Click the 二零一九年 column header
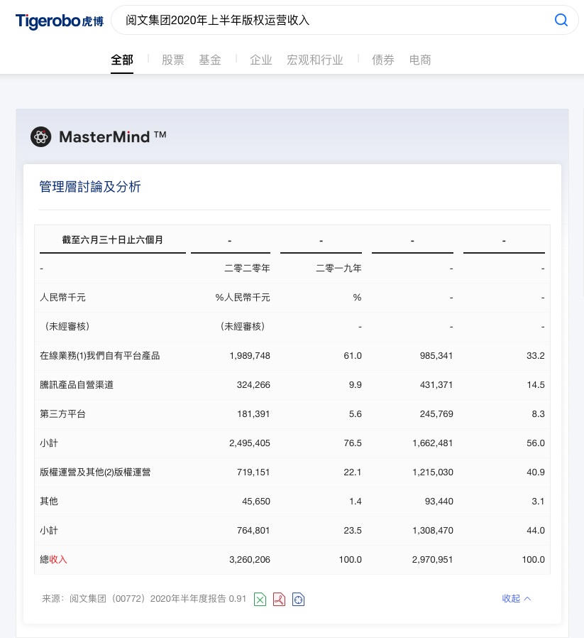The height and width of the screenshot is (638, 584). [x=338, y=268]
